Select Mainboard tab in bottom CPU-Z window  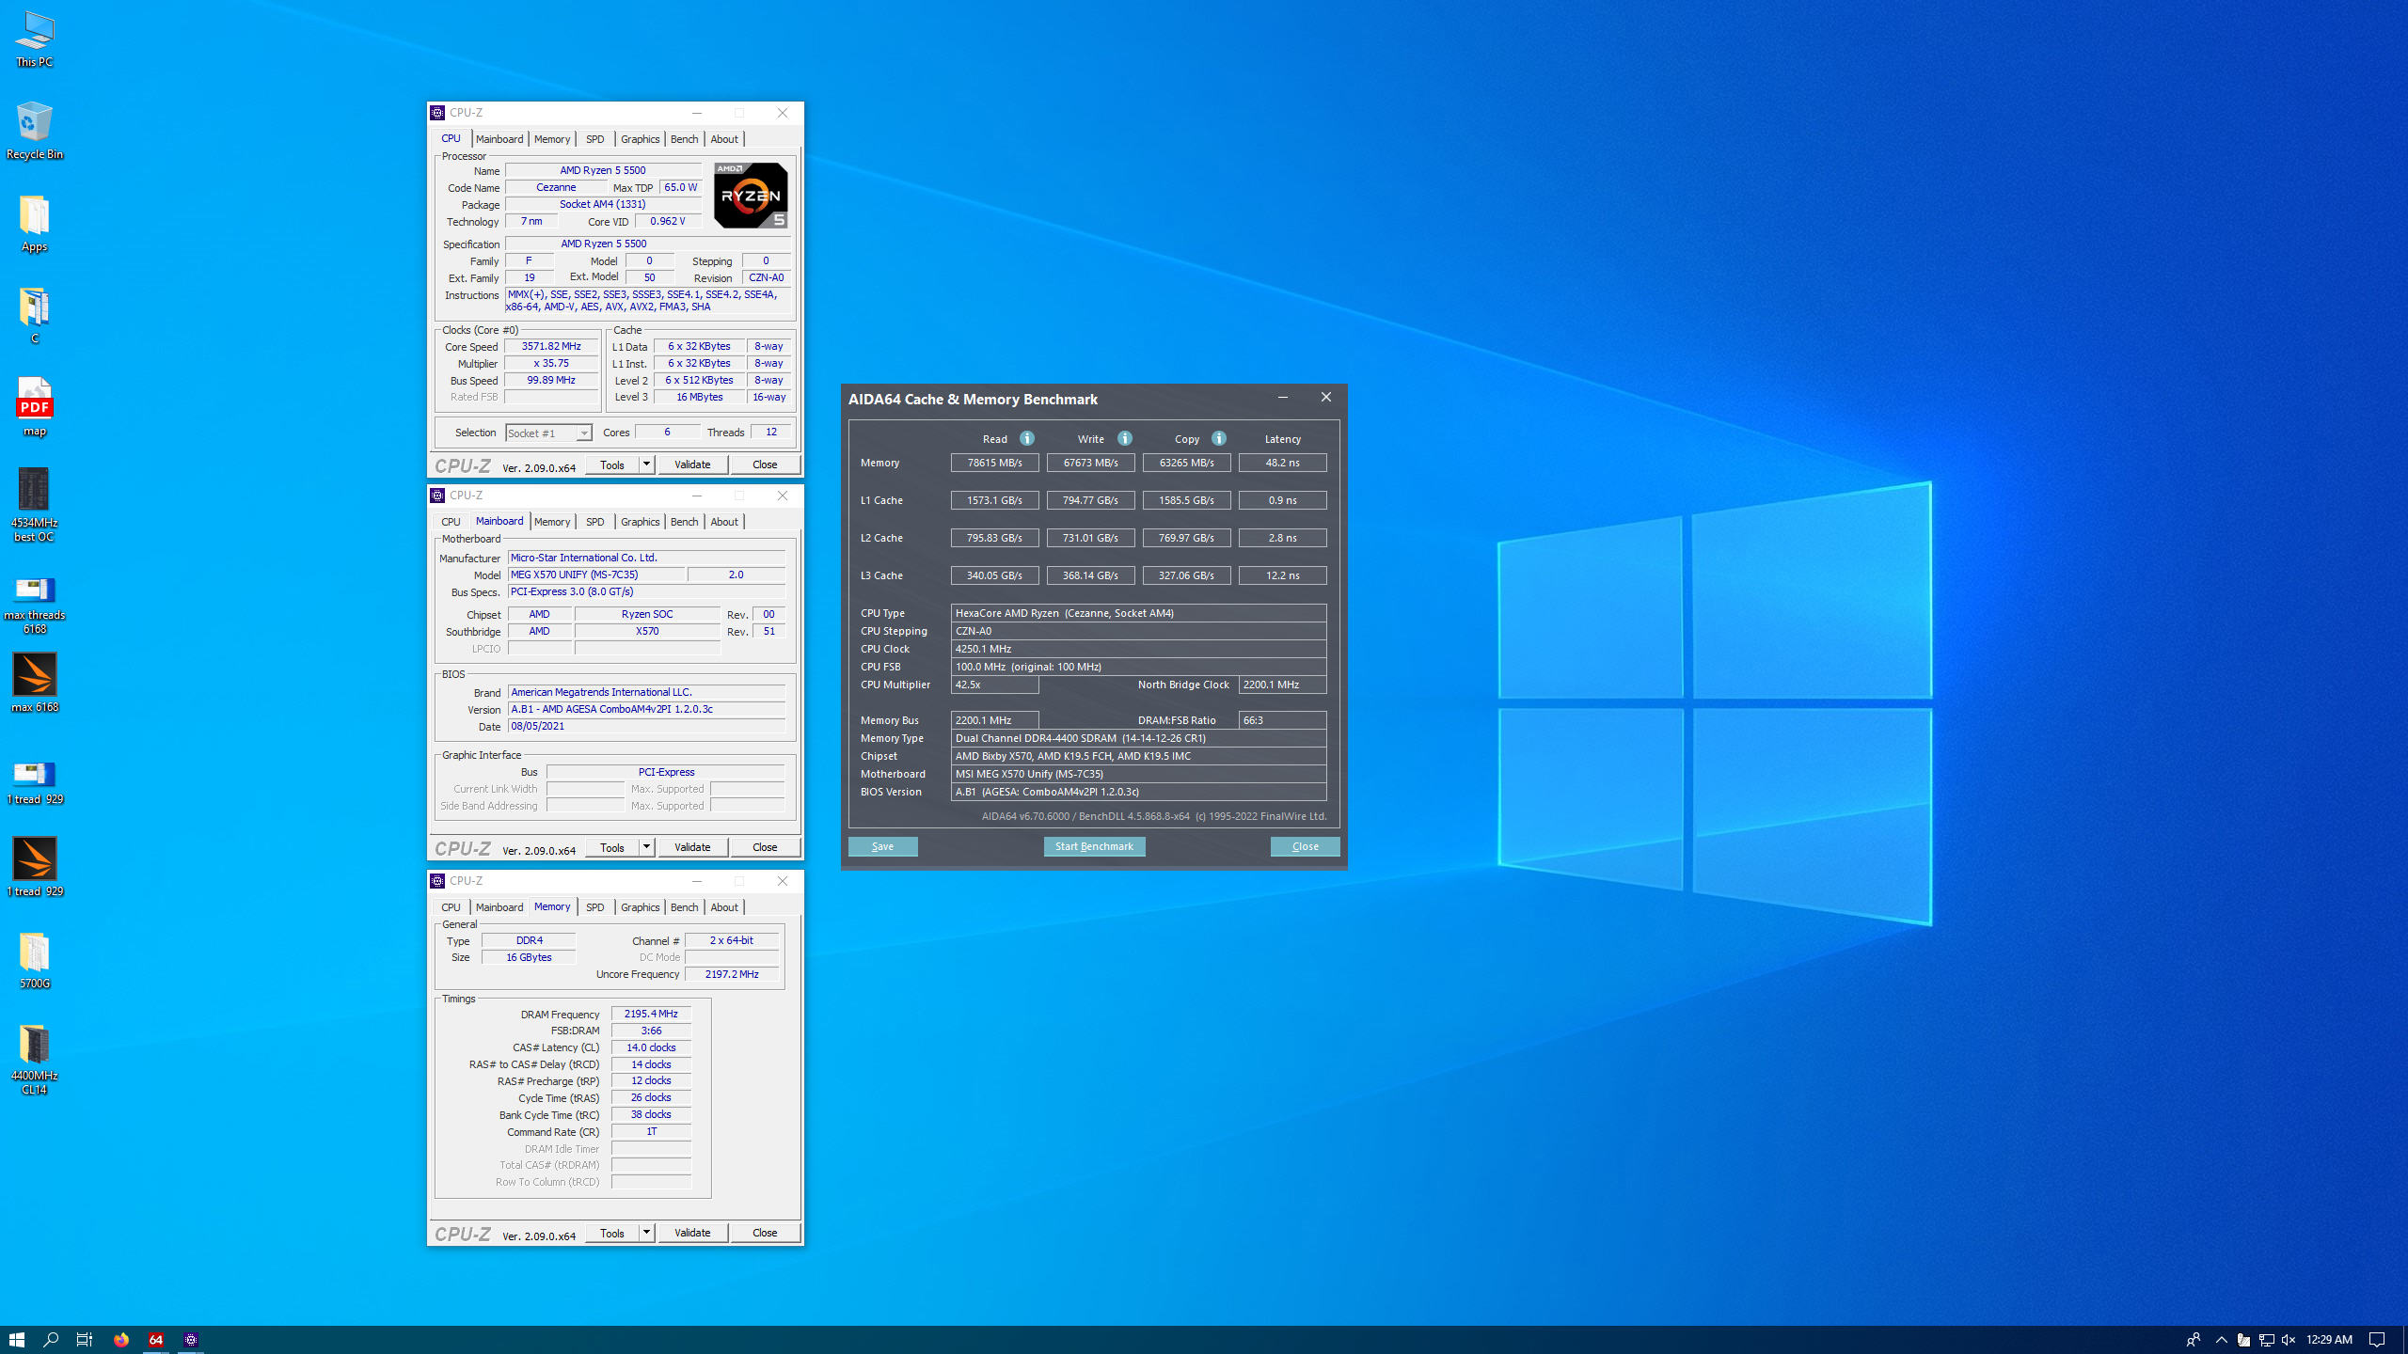click(x=499, y=907)
